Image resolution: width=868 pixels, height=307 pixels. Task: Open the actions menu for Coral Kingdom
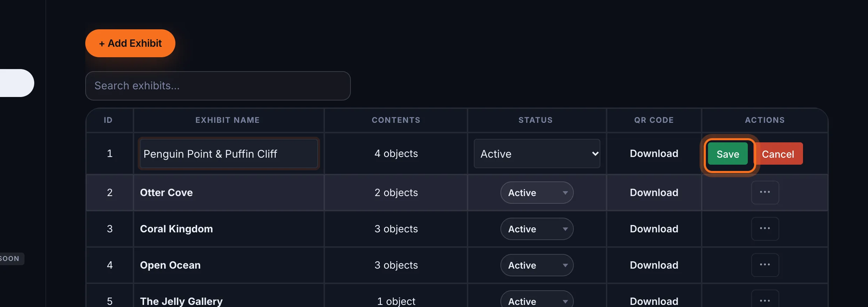pyautogui.click(x=765, y=229)
